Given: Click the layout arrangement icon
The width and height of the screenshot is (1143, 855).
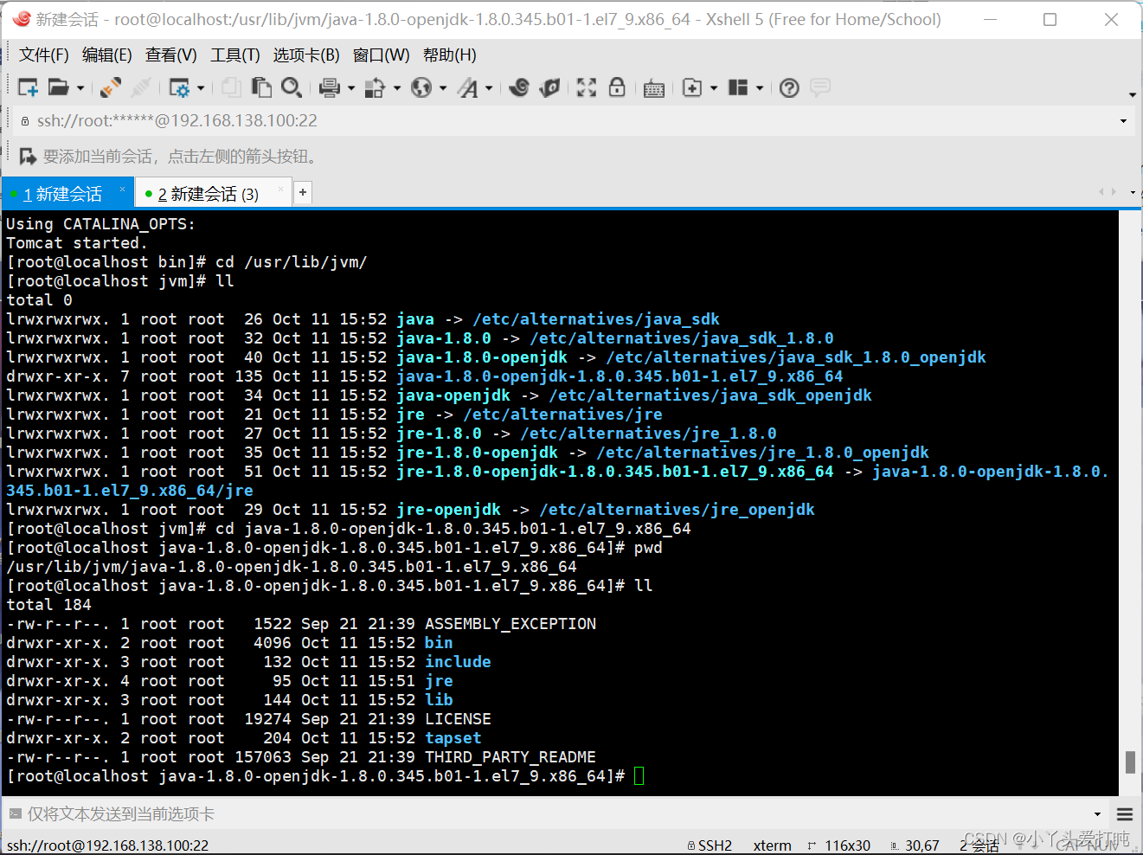Looking at the screenshot, I should (738, 87).
